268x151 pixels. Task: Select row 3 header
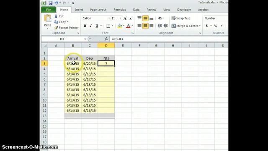click(x=44, y=63)
